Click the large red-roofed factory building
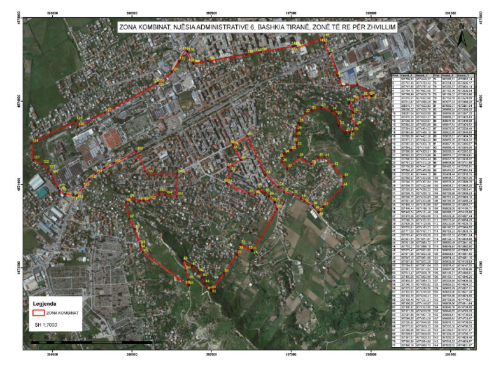 point(113,139)
